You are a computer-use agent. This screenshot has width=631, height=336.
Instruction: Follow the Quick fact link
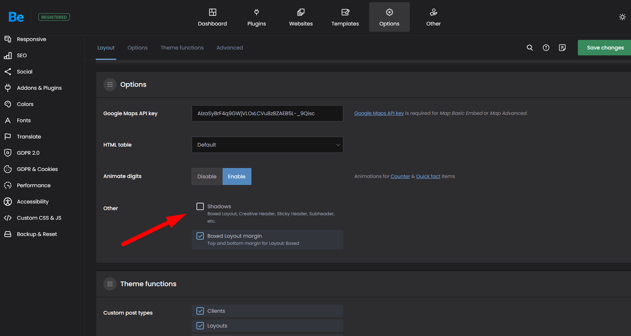click(x=428, y=176)
